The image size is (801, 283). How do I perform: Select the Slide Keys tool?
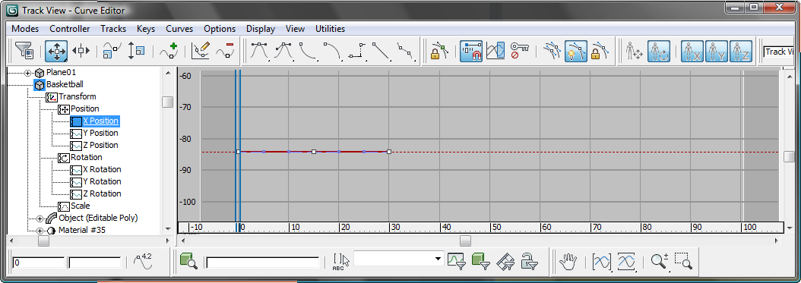coord(81,51)
